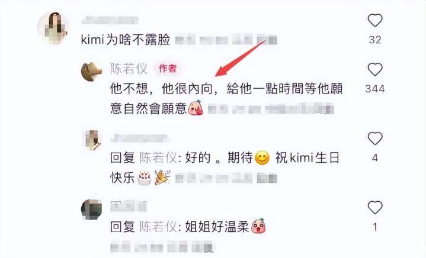Image resolution: width=426 pixels, height=258 pixels.
Task: Click the pink 作者 badge
Action: point(168,69)
